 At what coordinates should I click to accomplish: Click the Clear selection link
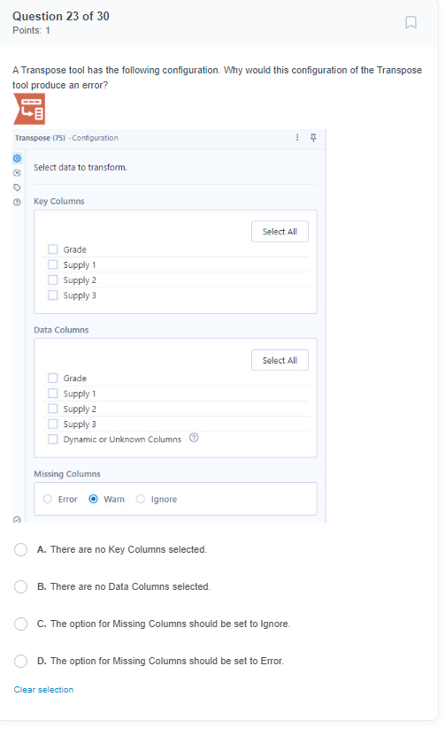43,690
